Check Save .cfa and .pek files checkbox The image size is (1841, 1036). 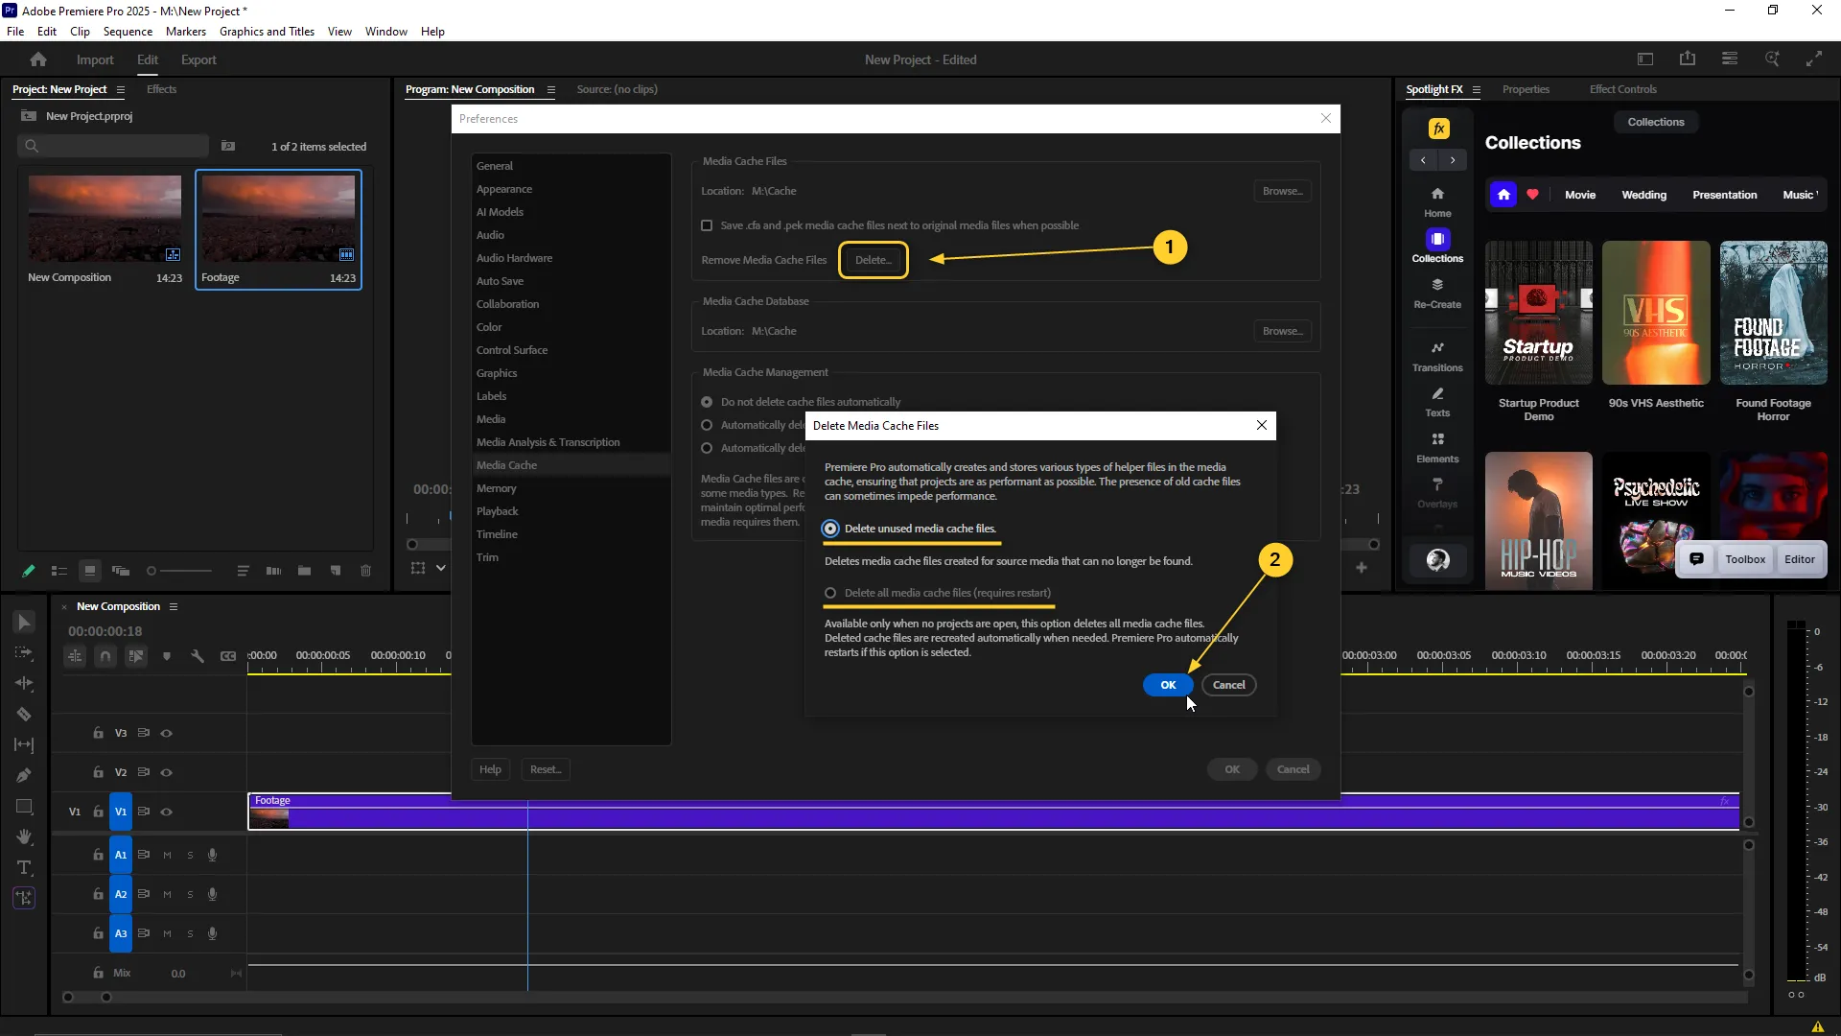(707, 225)
